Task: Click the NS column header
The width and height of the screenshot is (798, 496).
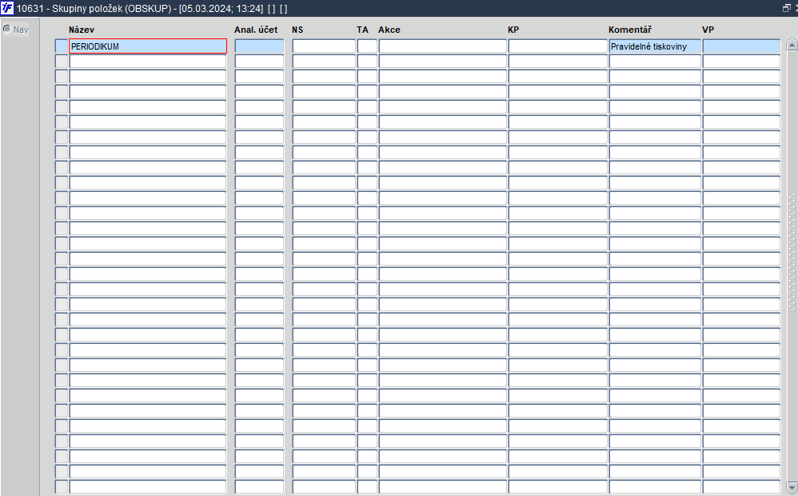Action: pos(297,30)
